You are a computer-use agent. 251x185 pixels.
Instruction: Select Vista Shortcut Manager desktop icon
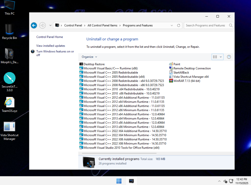9,131
